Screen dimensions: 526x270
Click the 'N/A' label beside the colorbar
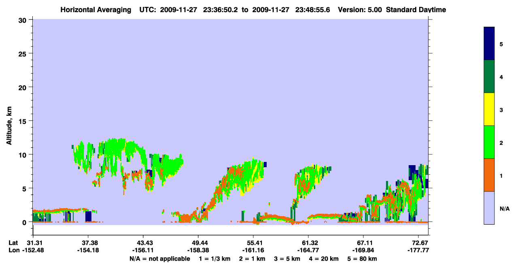click(505, 209)
